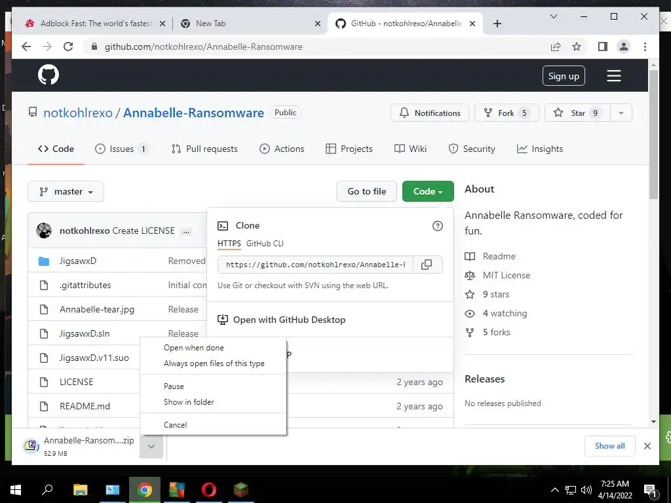Click the volume speaker tray icon
Image resolution: width=671 pixels, height=503 pixels.
tap(586, 490)
